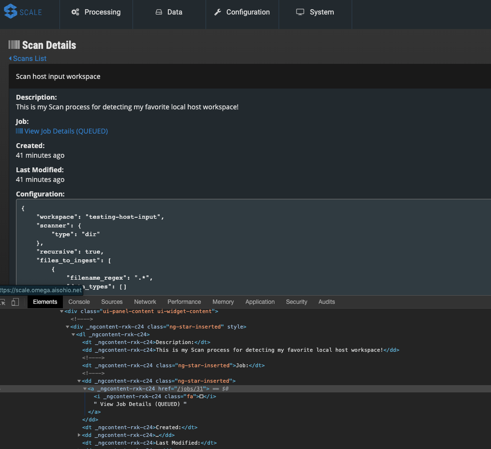Navigate back using the Scans List link

coord(30,58)
